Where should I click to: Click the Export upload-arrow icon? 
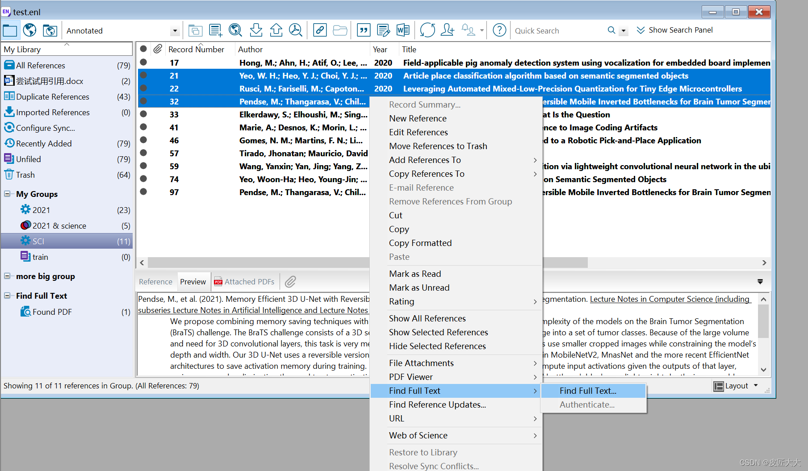(x=276, y=30)
